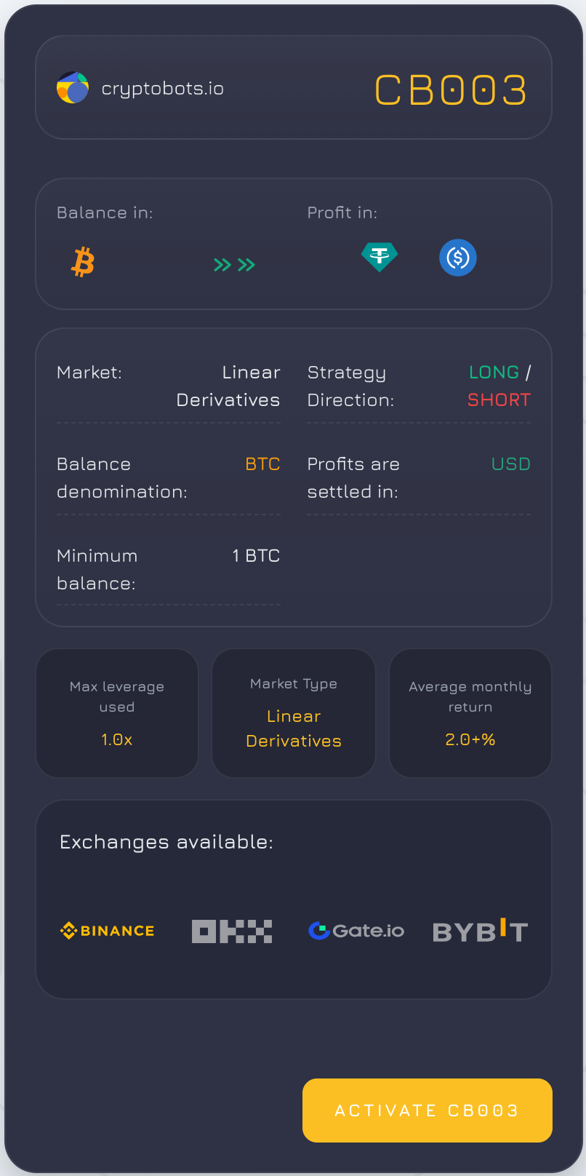586x1176 pixels.
Task: Click the USDC coin icon
Action: [x=458, y=258]
